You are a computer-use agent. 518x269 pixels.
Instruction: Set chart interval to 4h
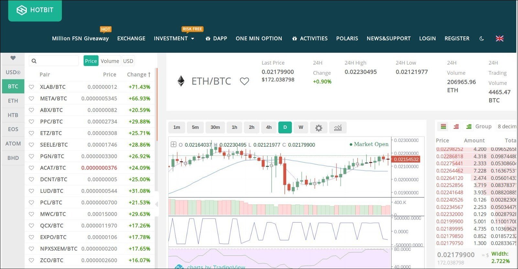click(x=269, y=128)
